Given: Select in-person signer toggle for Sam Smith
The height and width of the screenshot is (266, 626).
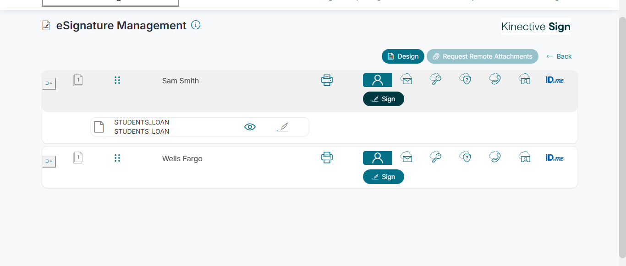Looking at the screenshot, I should click(x=377, y=80).
